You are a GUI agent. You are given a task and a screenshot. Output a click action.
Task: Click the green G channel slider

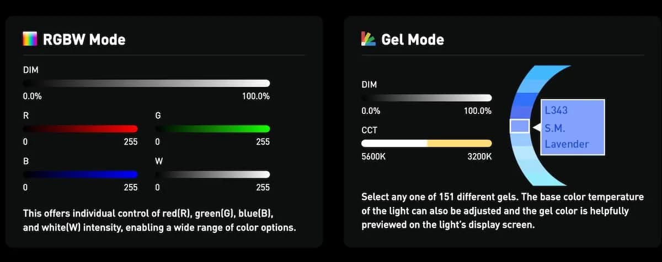click(x=213, y=129)
